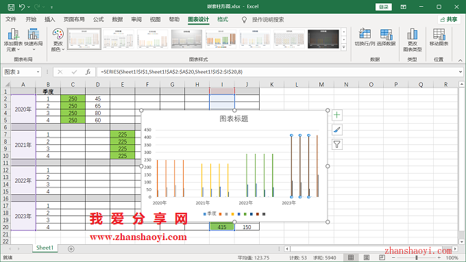Open the Insert ribbon tab
This screenshot has height=262, width=466.
49,20
